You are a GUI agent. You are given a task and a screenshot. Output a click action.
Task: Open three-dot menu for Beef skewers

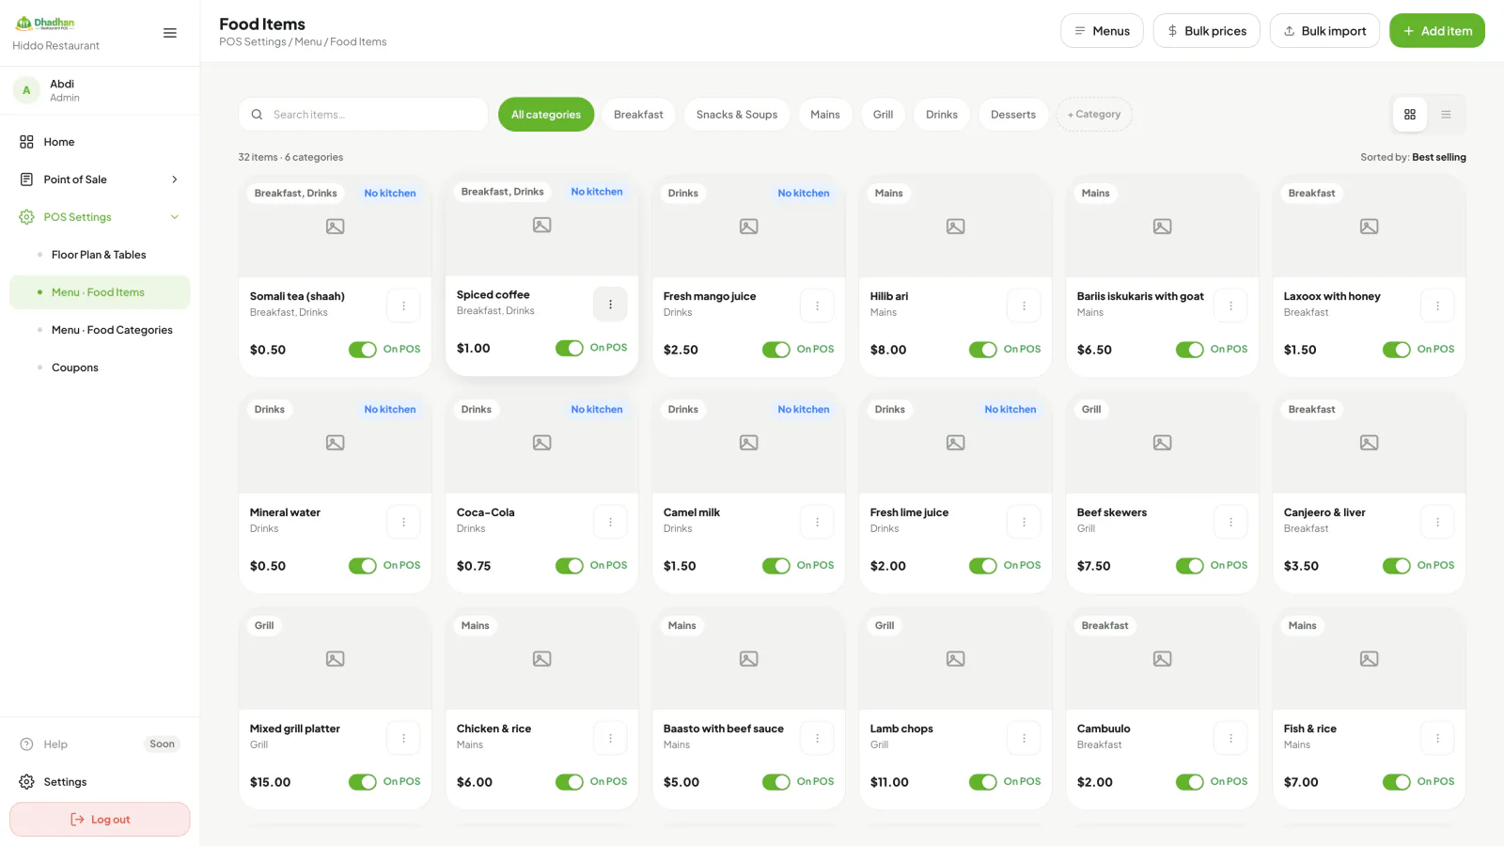pyautogui.click(x=1230, y=522)
